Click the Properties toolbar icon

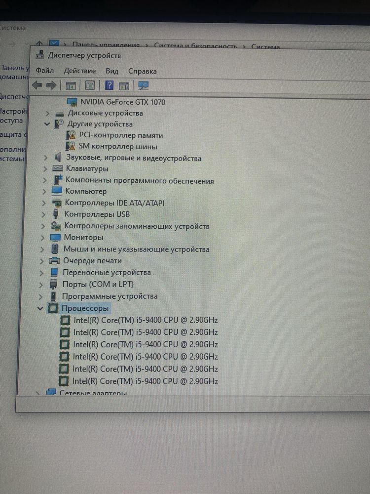coord(90,85)
